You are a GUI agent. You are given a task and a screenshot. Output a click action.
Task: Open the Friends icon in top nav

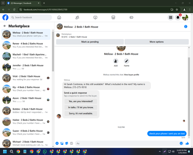click(x=77, y=17)
